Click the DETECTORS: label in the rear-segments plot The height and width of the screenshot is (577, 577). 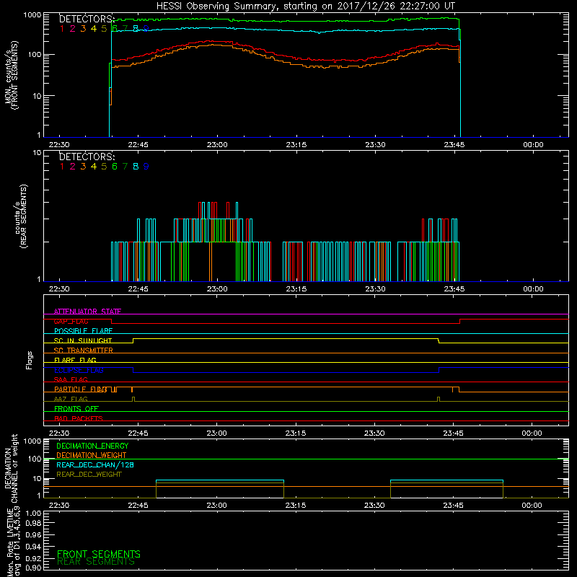[87, 157]
